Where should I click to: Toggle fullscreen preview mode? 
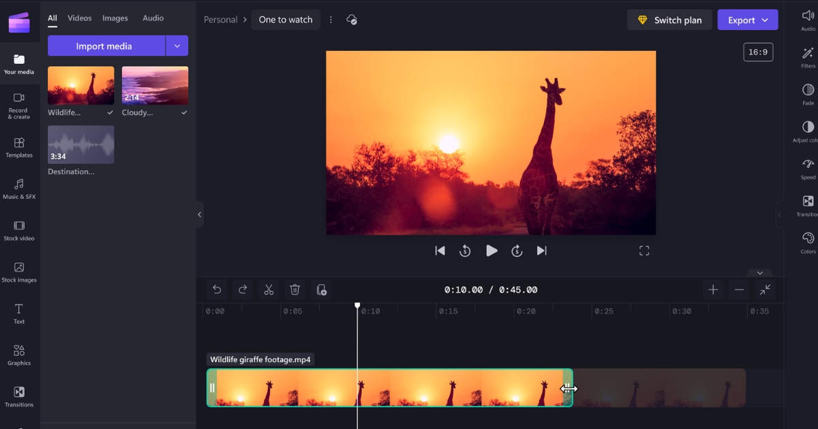pyautogui.click(x=644, y=251)
